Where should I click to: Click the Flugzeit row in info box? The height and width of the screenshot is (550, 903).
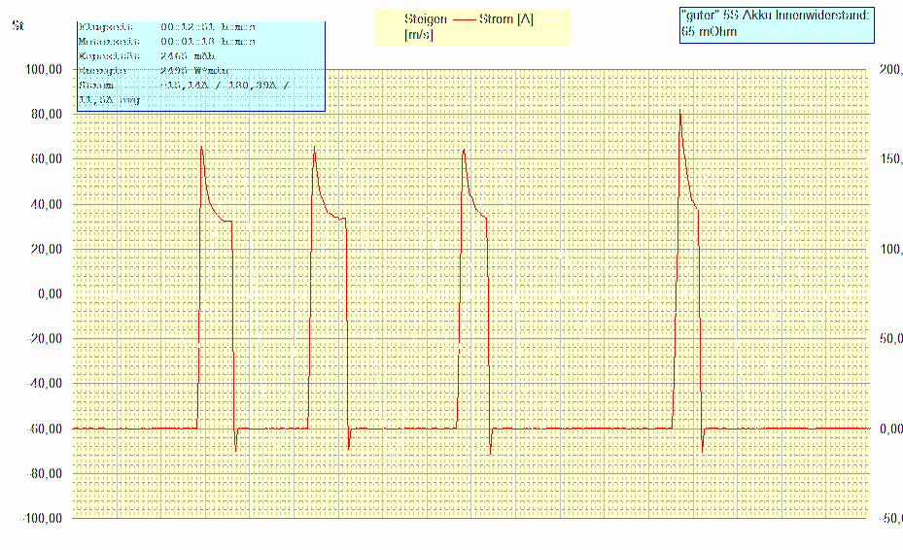pyautogui.click(x=166, y=27)
